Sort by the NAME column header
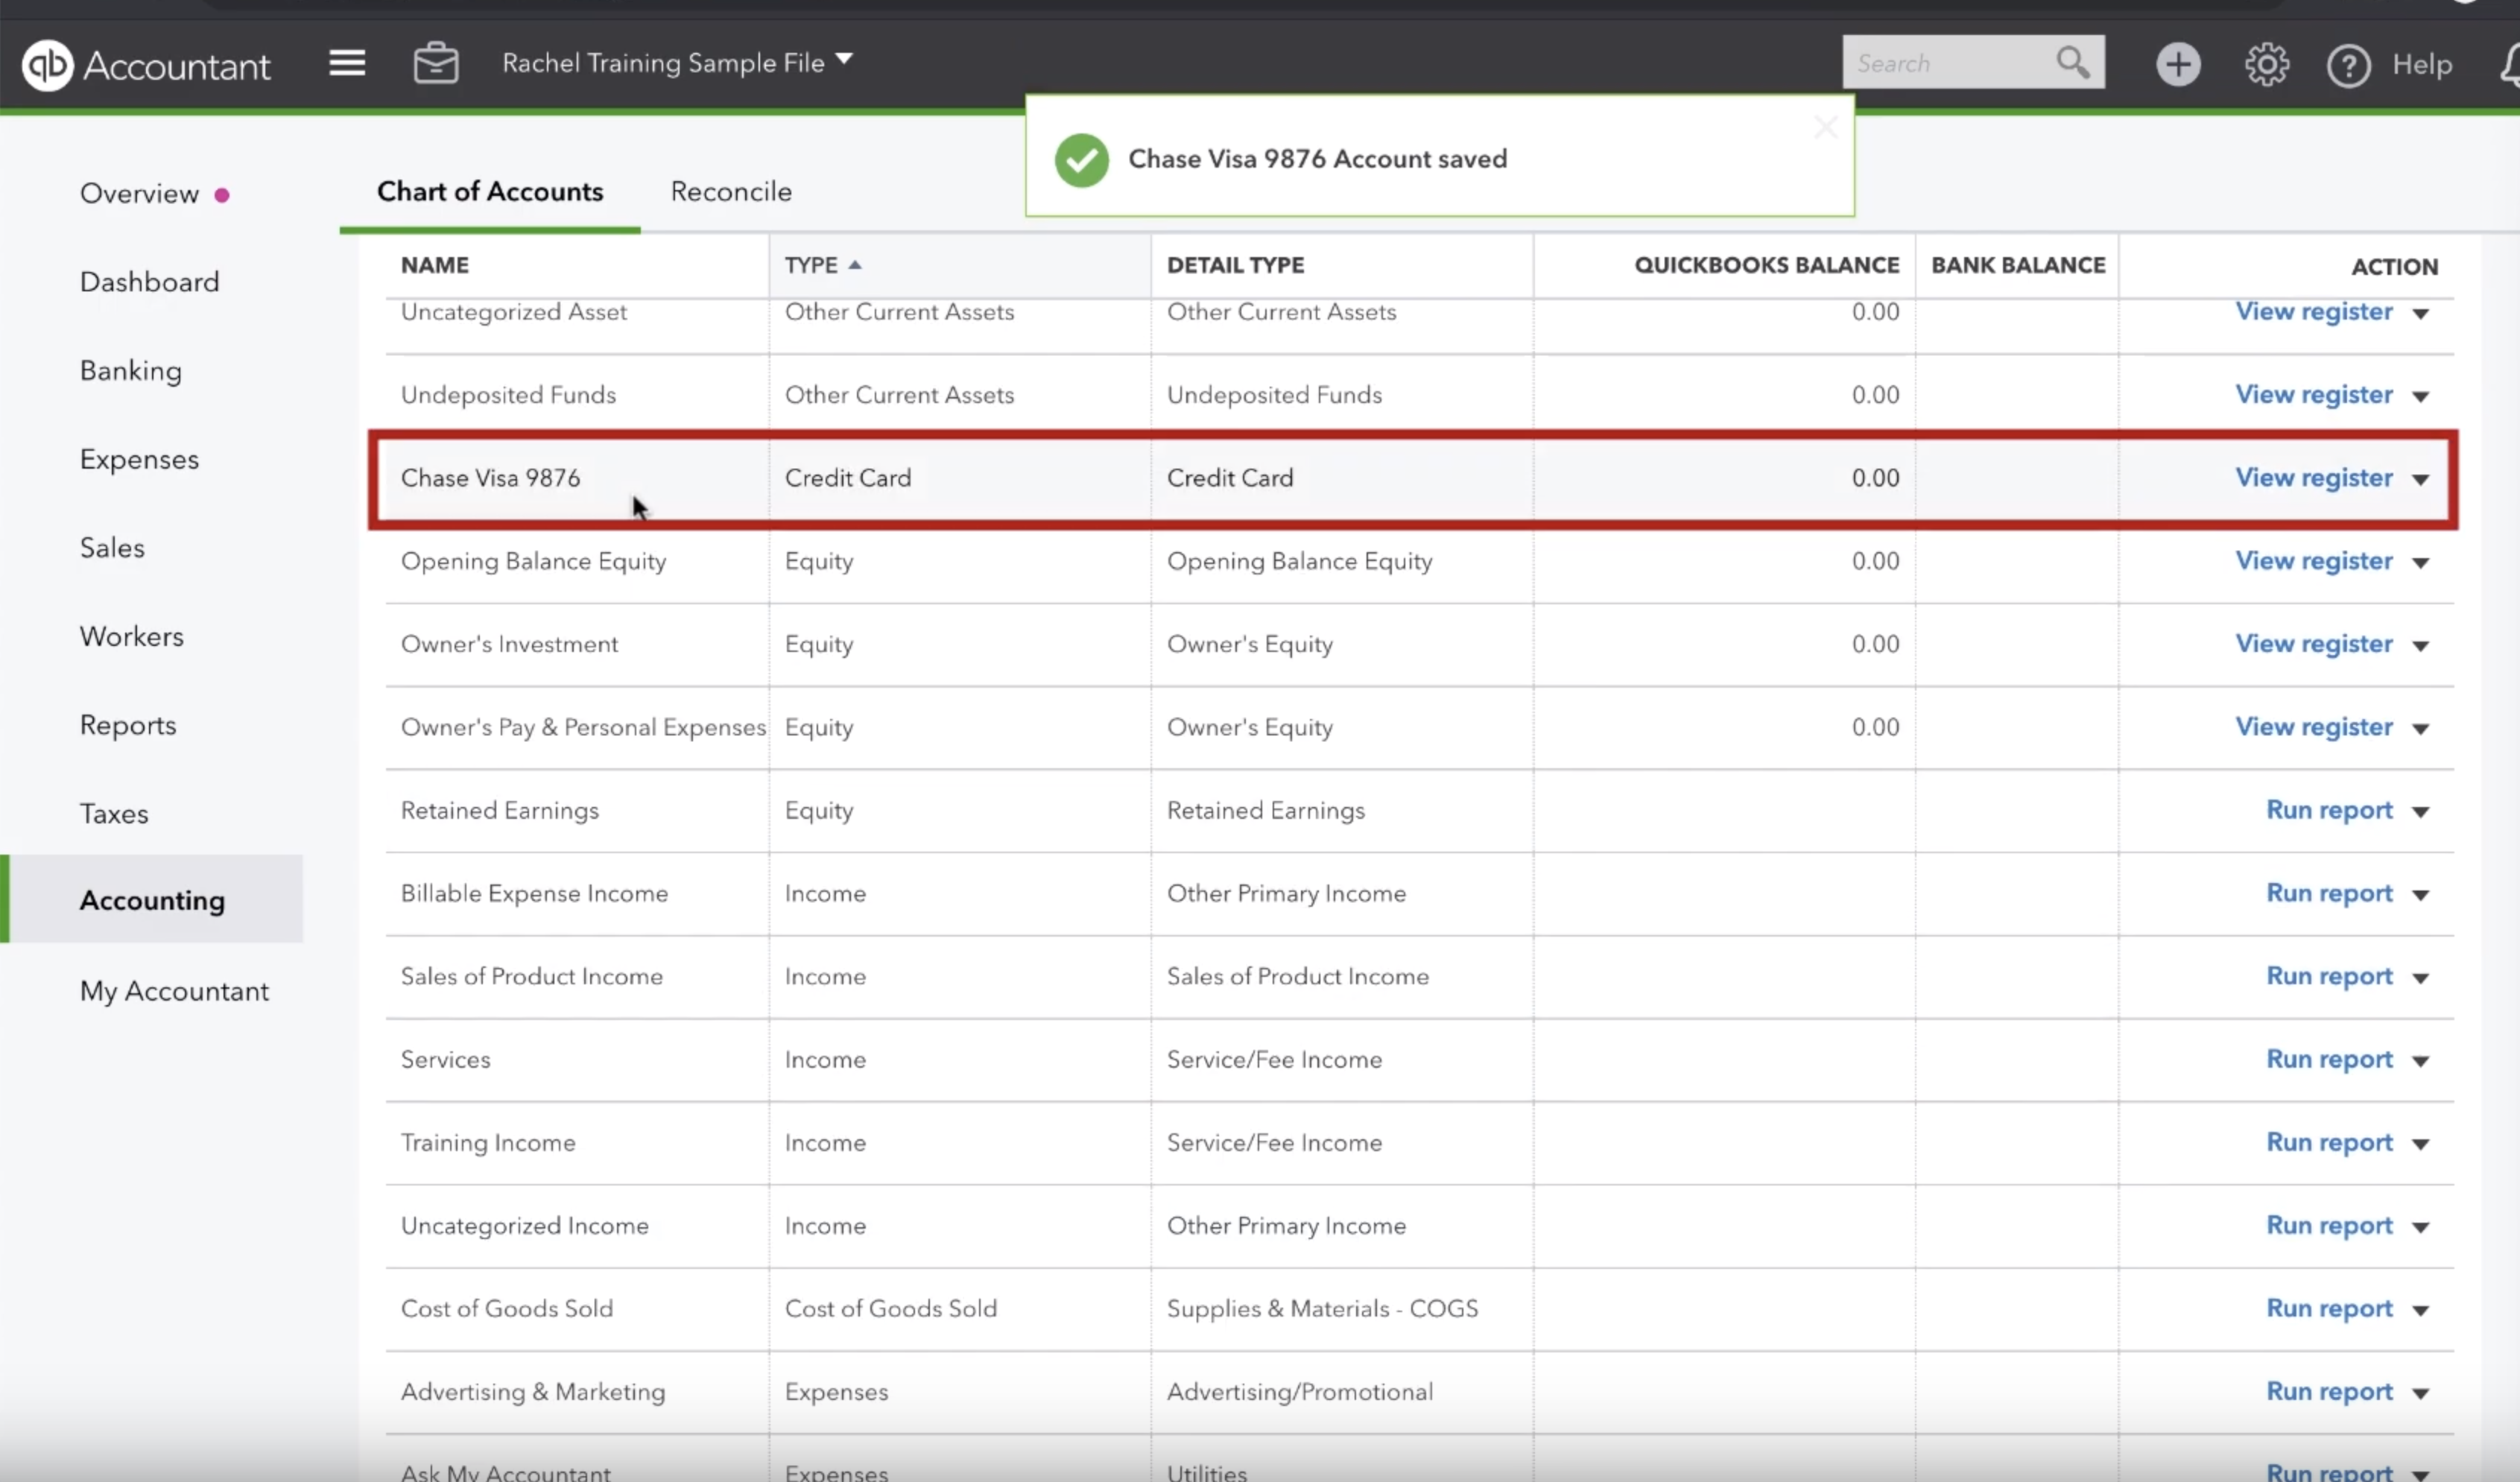This screenshot has width=2520, height=1482. click(x=435, y=265)
